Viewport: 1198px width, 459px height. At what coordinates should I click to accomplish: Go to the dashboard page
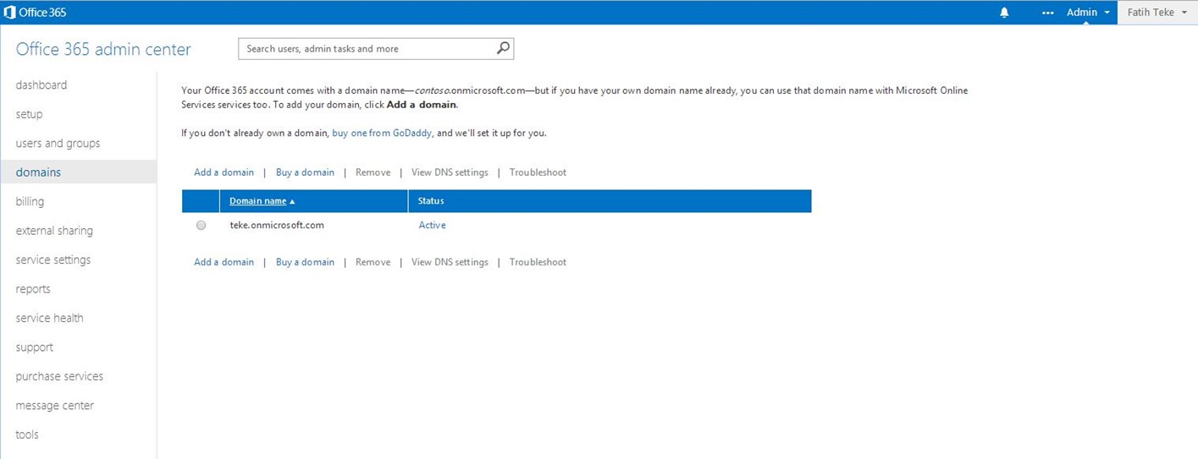(41, 85)
